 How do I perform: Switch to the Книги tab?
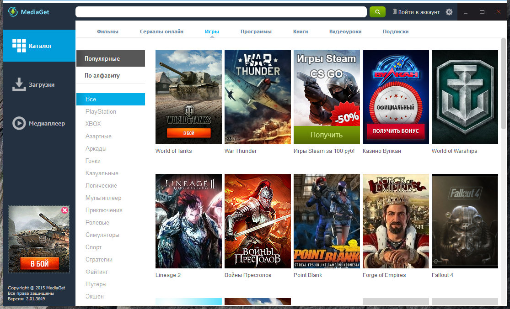[301, 31]
